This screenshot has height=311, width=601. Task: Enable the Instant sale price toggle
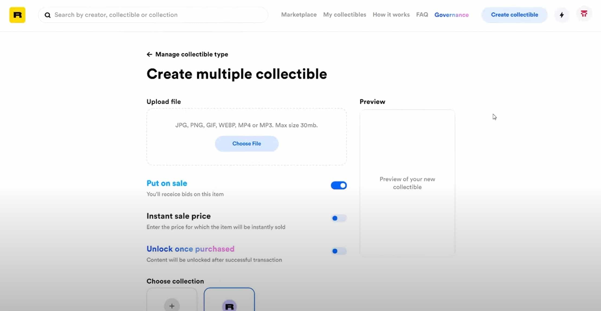338,218
